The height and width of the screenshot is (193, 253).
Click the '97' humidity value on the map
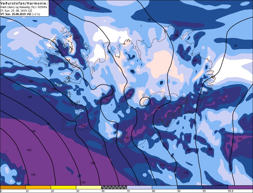(x=93, y=8)
